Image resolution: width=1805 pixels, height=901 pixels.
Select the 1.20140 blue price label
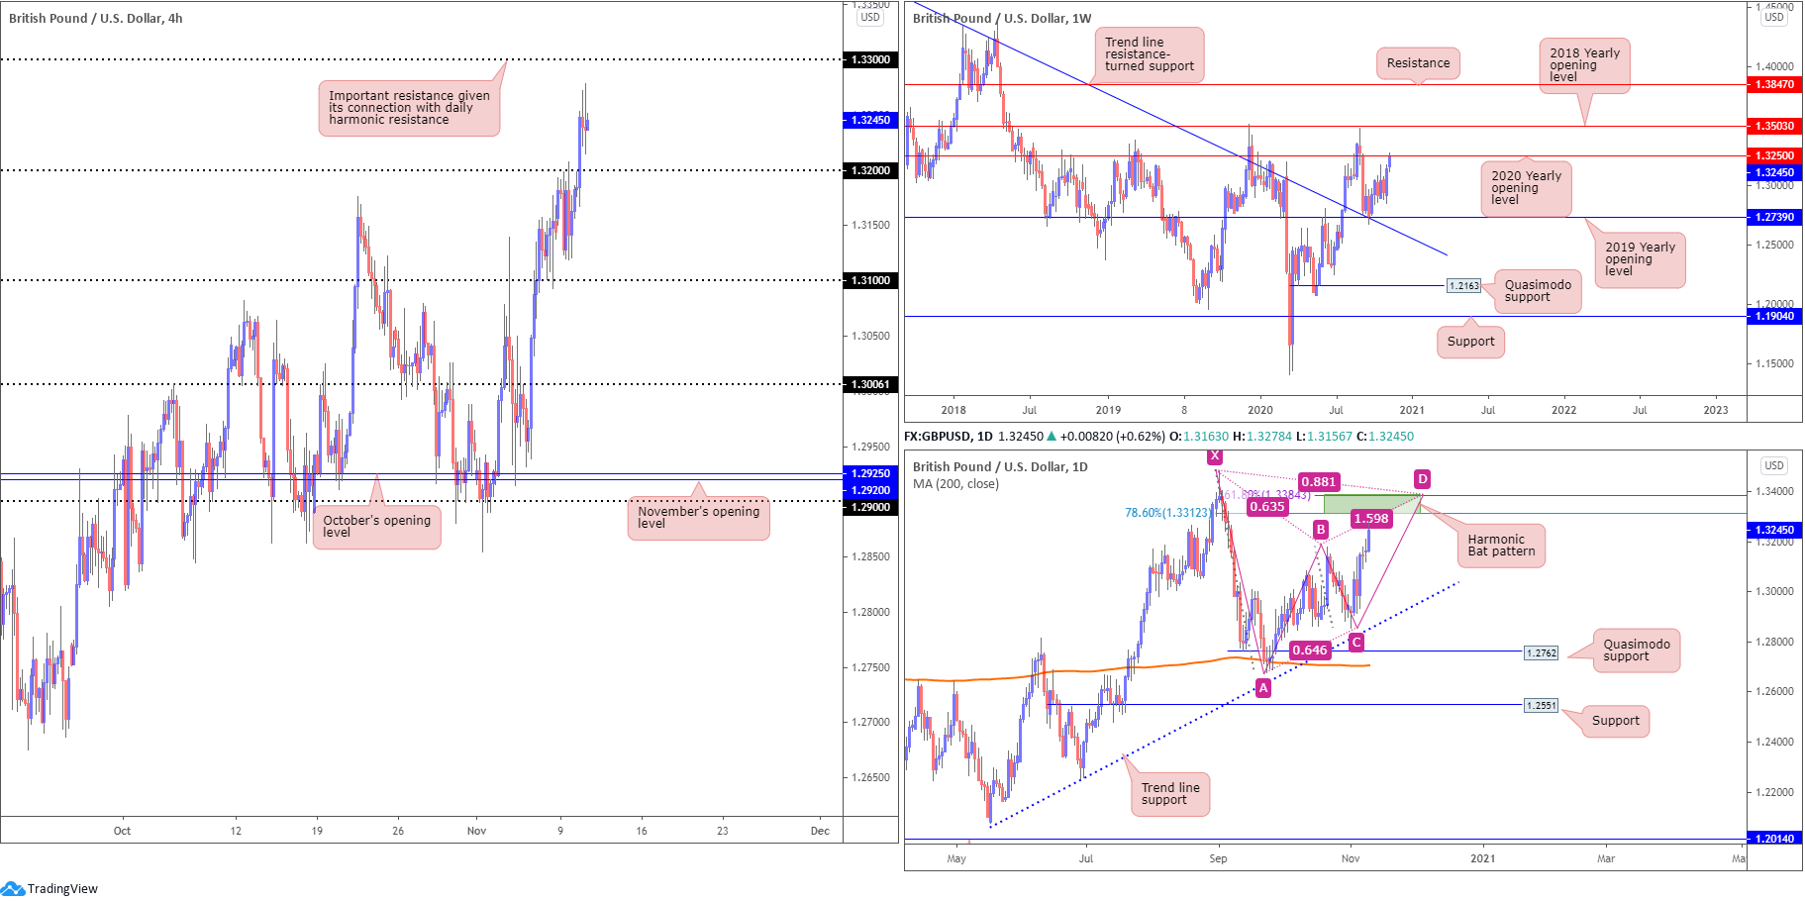click(1774, 839)
